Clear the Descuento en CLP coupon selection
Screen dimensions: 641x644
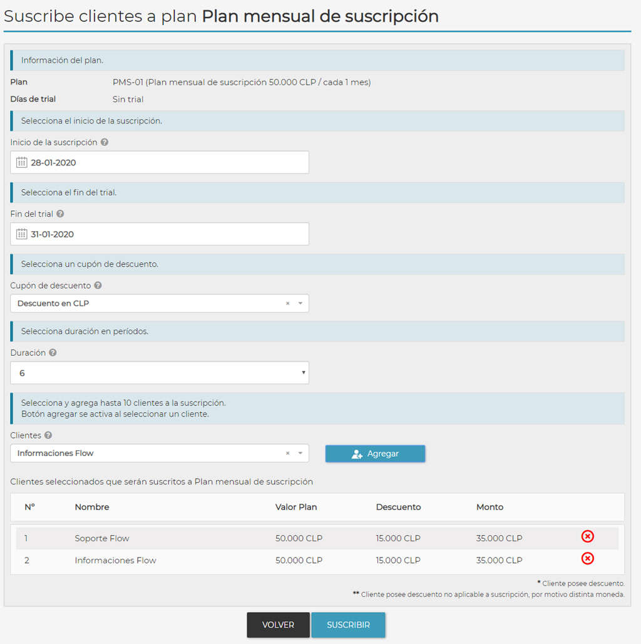tap(288, 303)
